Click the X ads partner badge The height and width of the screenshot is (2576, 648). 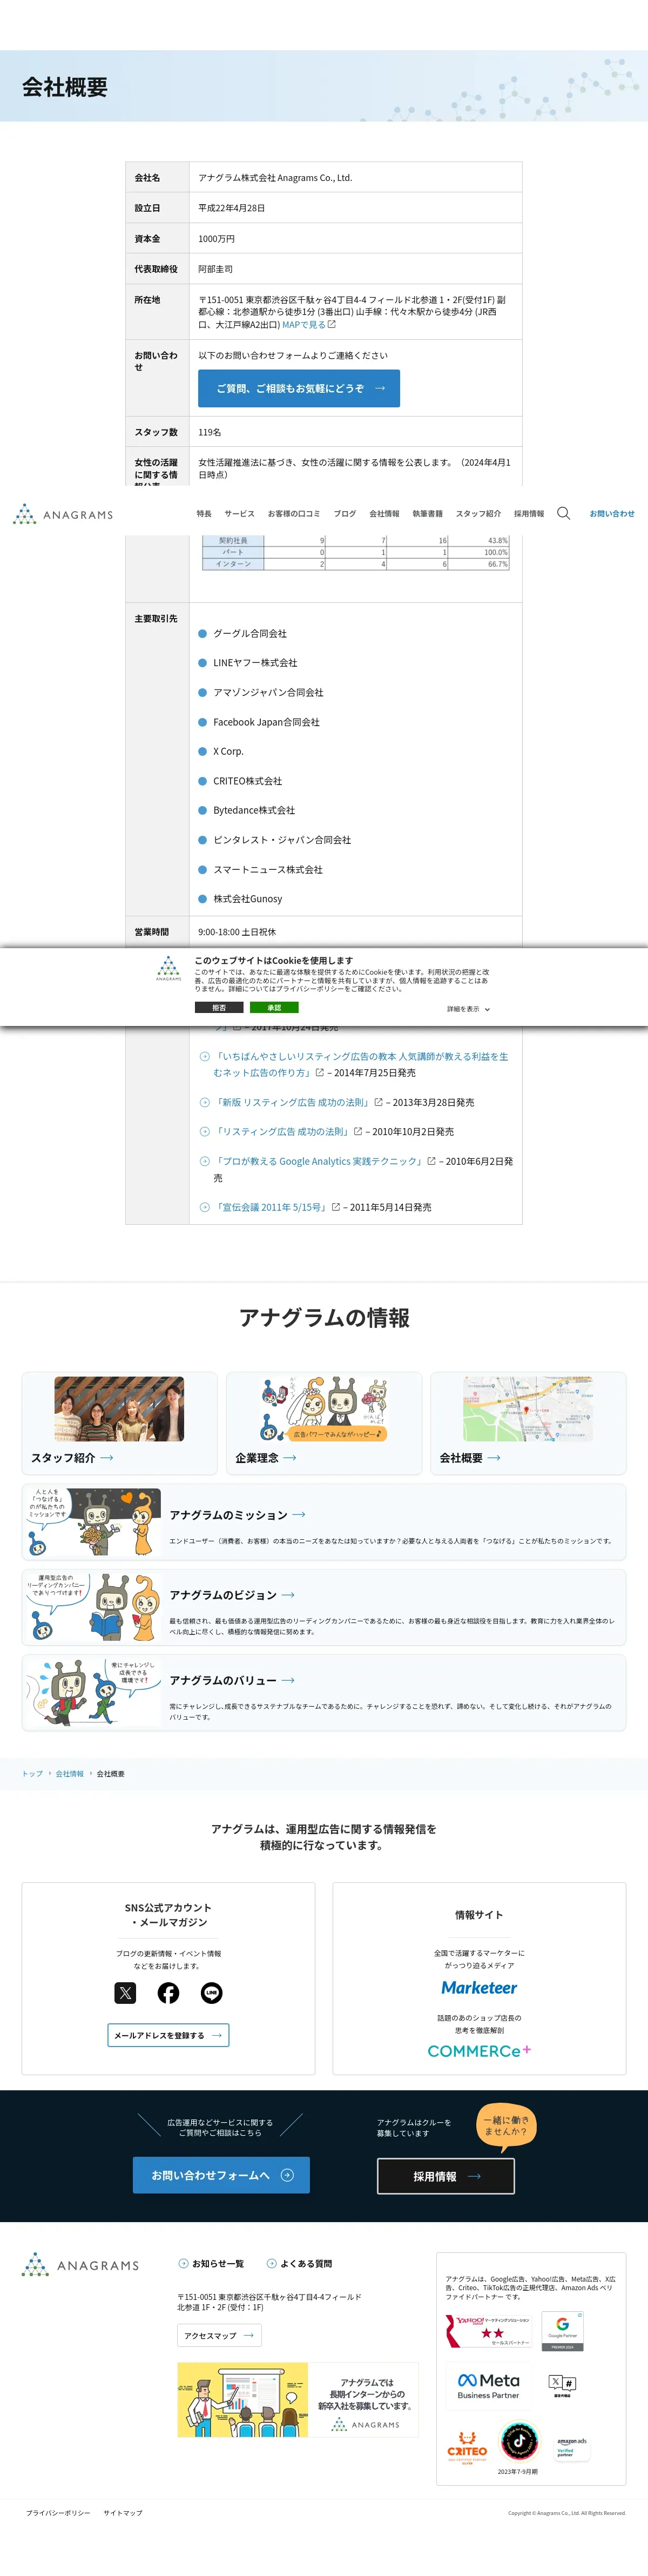click(x=562, y=2386)
